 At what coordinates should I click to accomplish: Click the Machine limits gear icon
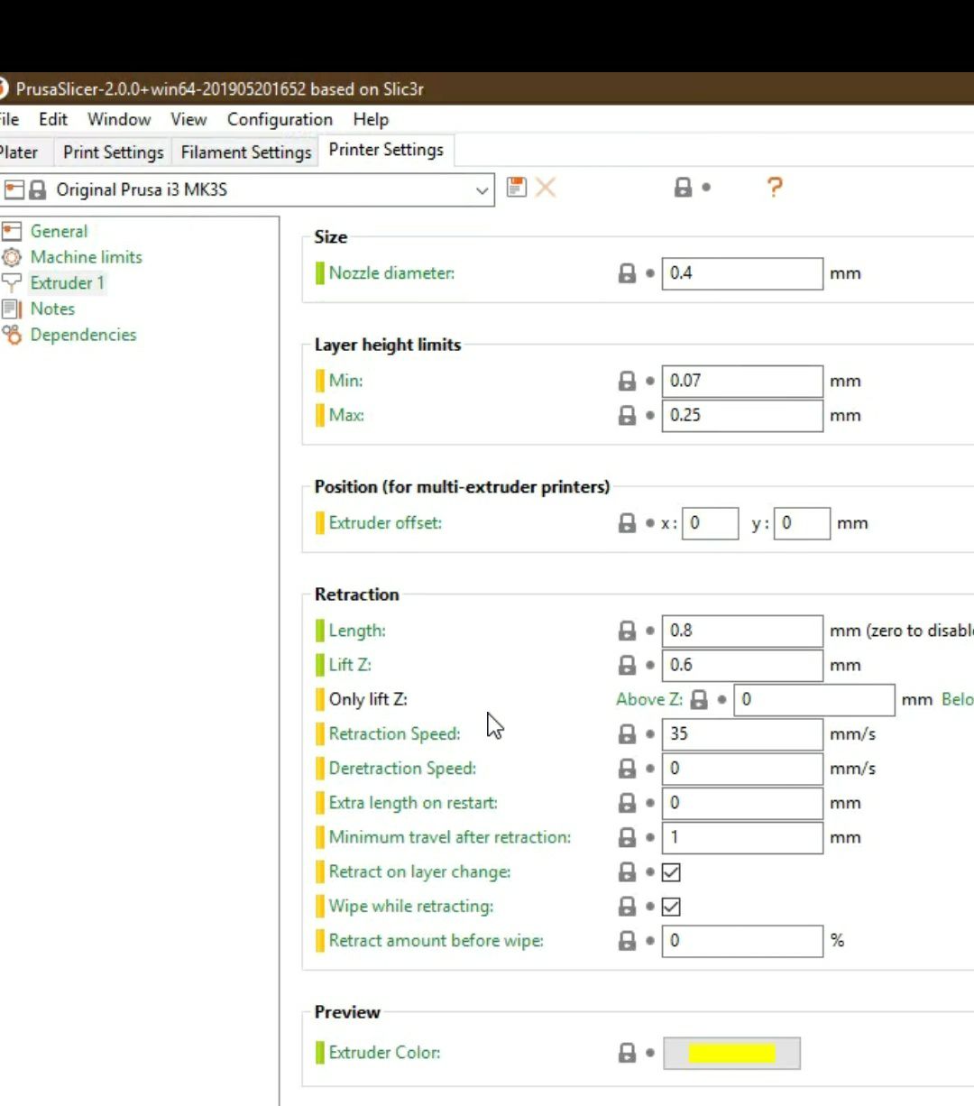tap(12, 257)
